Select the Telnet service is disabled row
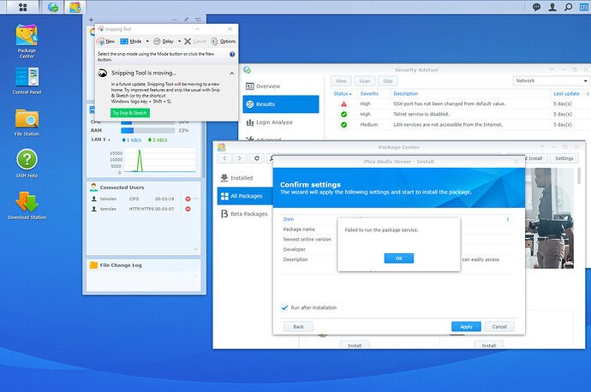 pos(457,114)
